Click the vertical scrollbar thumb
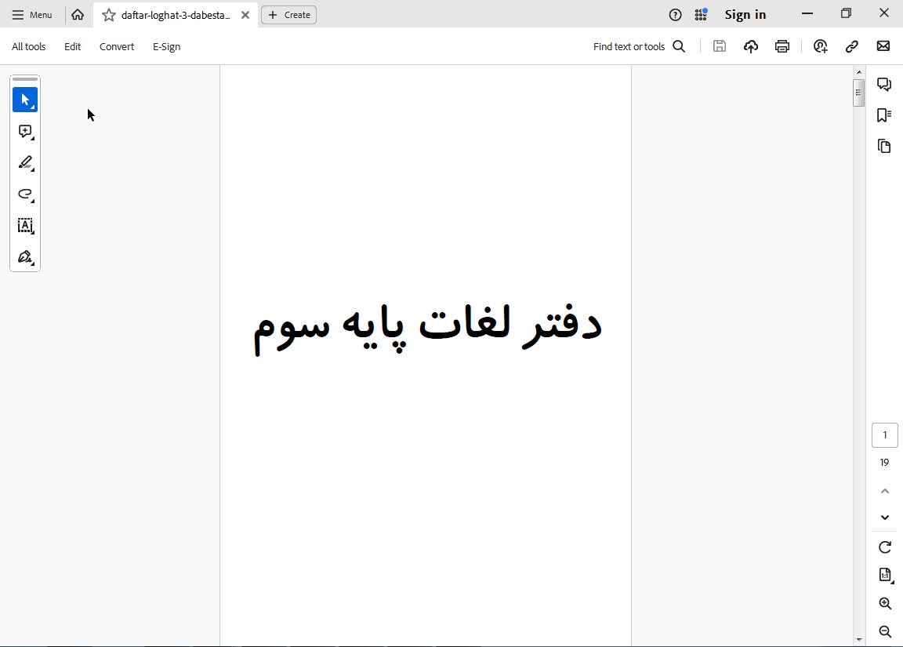 pos(858,93)
